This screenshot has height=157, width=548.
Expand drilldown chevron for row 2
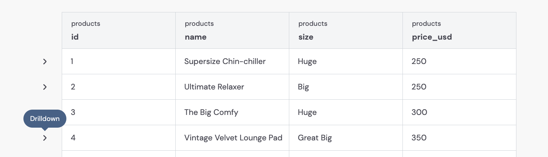[x=45, y=87]
